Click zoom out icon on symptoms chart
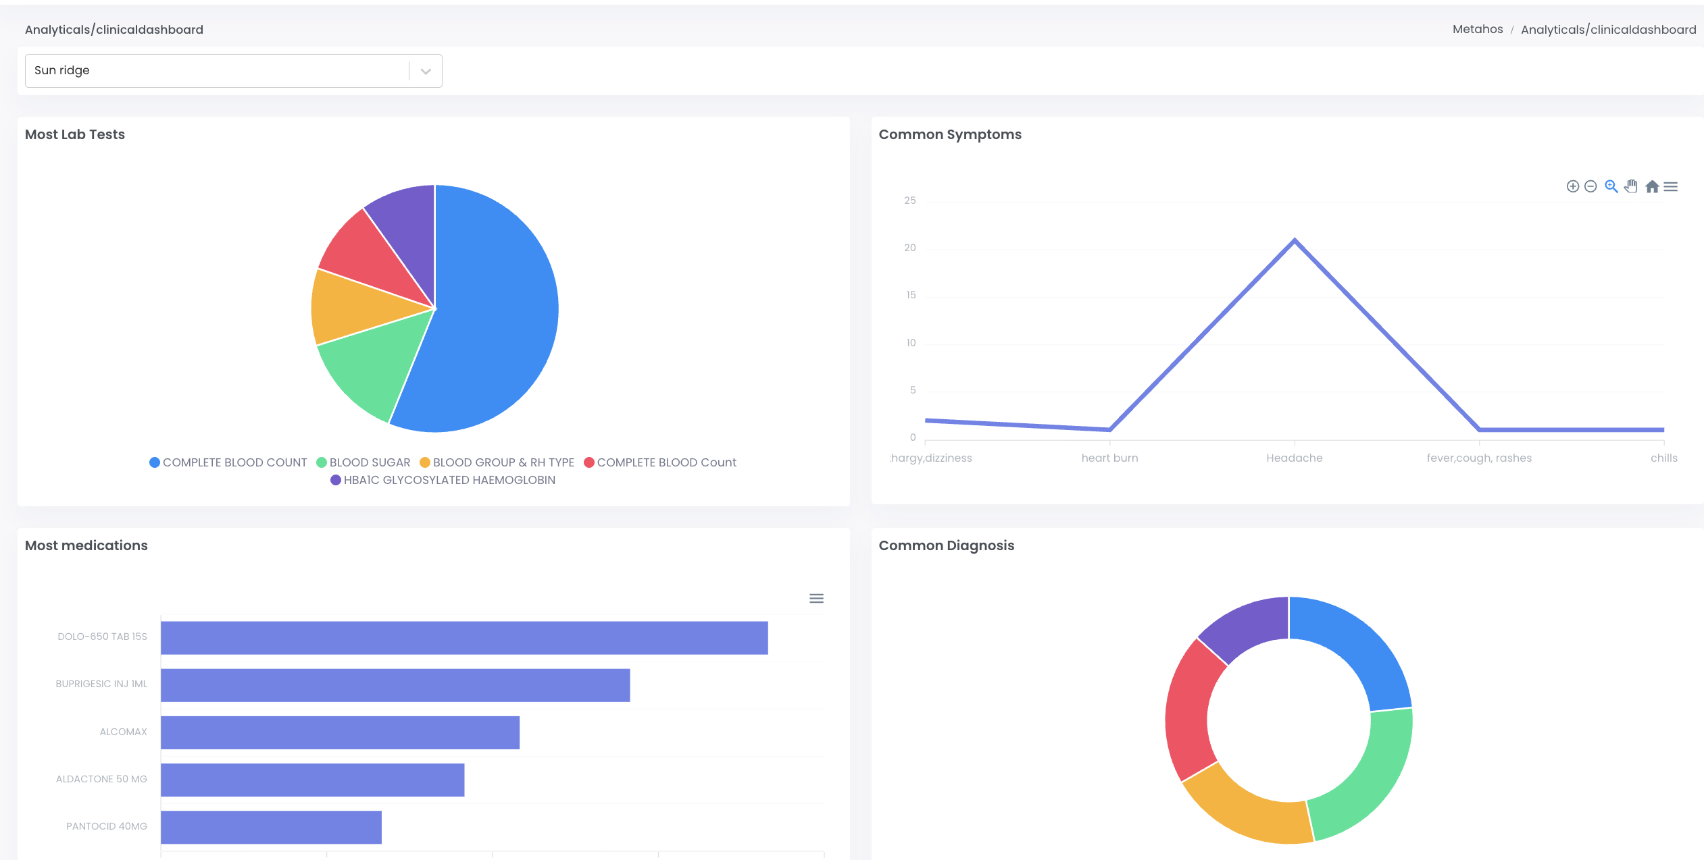This screenshot has width=1704, height=860. click(1590, 186)
